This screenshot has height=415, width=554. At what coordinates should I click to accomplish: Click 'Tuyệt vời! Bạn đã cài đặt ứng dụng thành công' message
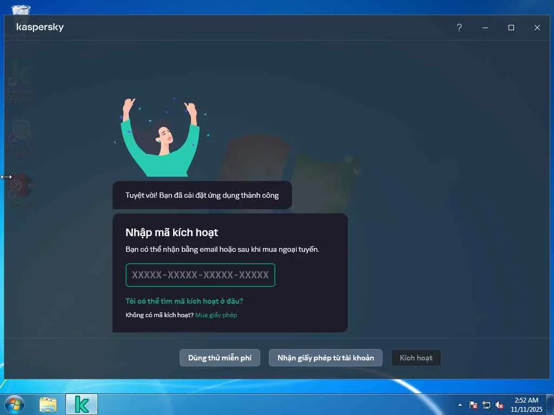[202, 195]
